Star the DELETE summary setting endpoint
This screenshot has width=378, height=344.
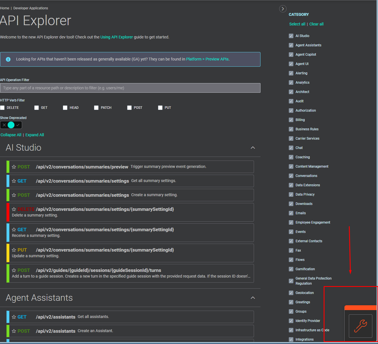coord(14,209)
